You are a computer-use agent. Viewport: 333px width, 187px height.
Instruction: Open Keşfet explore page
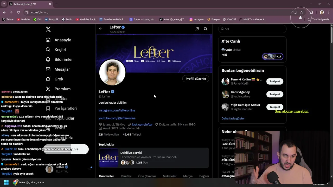coord(56,50)
